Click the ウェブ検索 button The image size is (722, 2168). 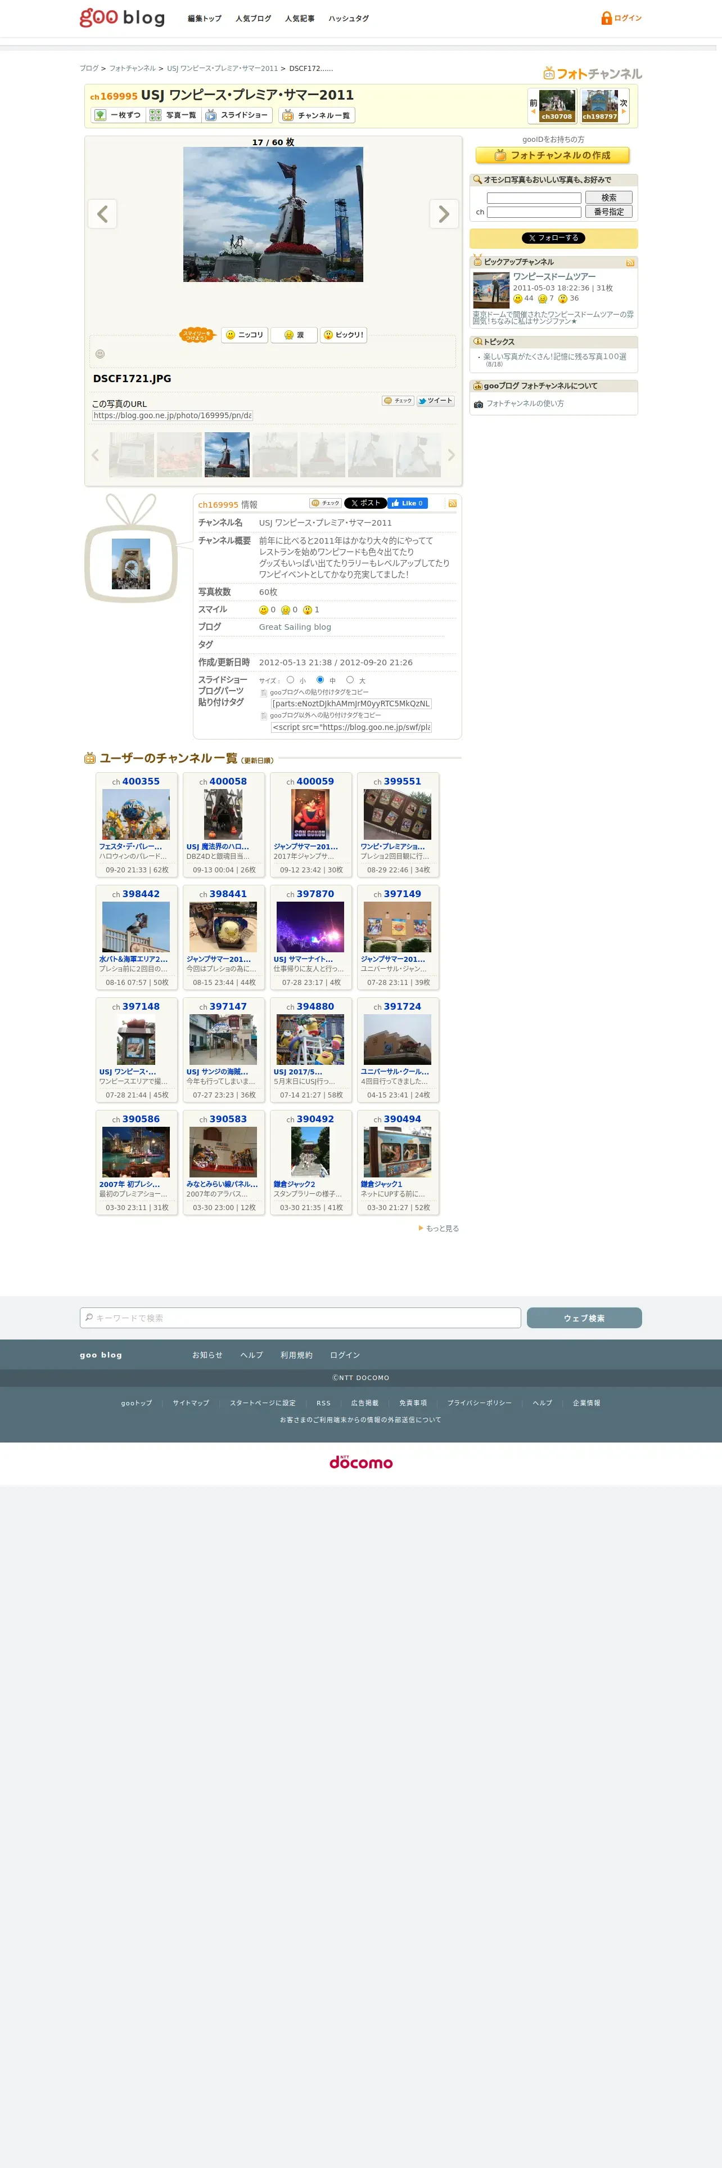[584, 1318]
